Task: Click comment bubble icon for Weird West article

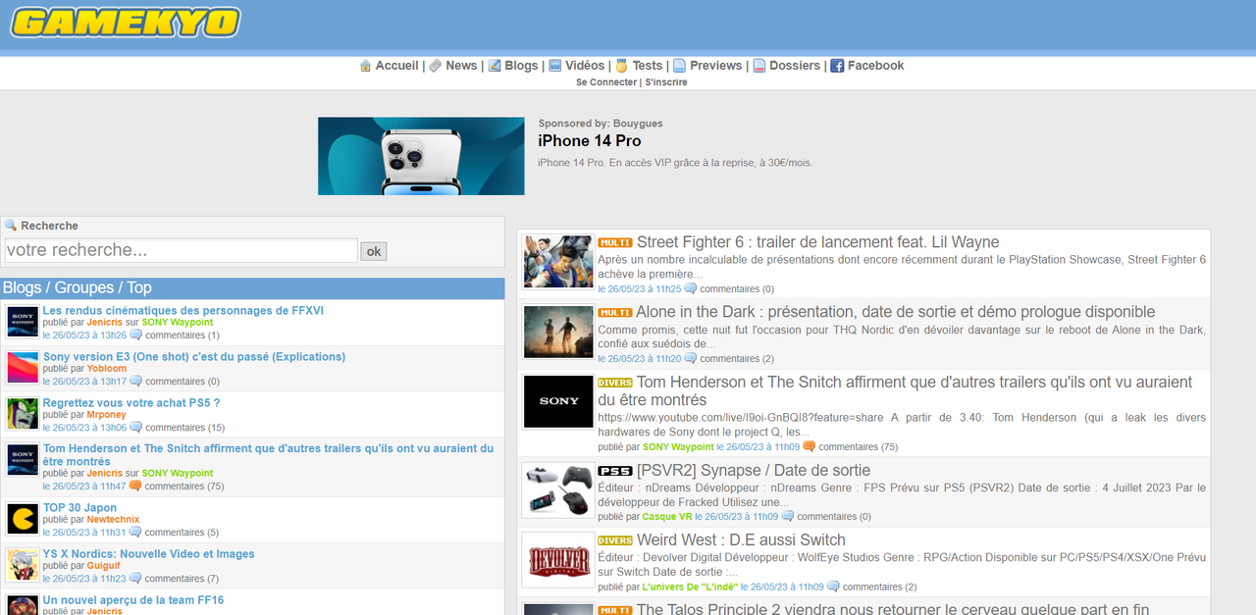Action: [833, 588]
